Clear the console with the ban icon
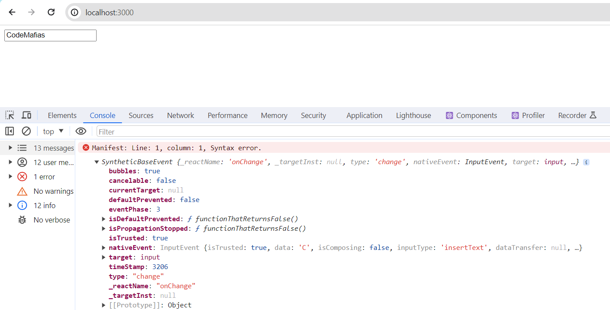610x310 pixels. tap(27, 131)
